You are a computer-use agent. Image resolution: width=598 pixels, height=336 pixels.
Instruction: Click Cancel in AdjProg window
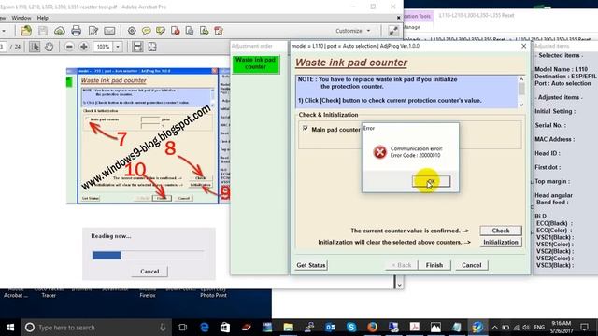click(471, 265)
